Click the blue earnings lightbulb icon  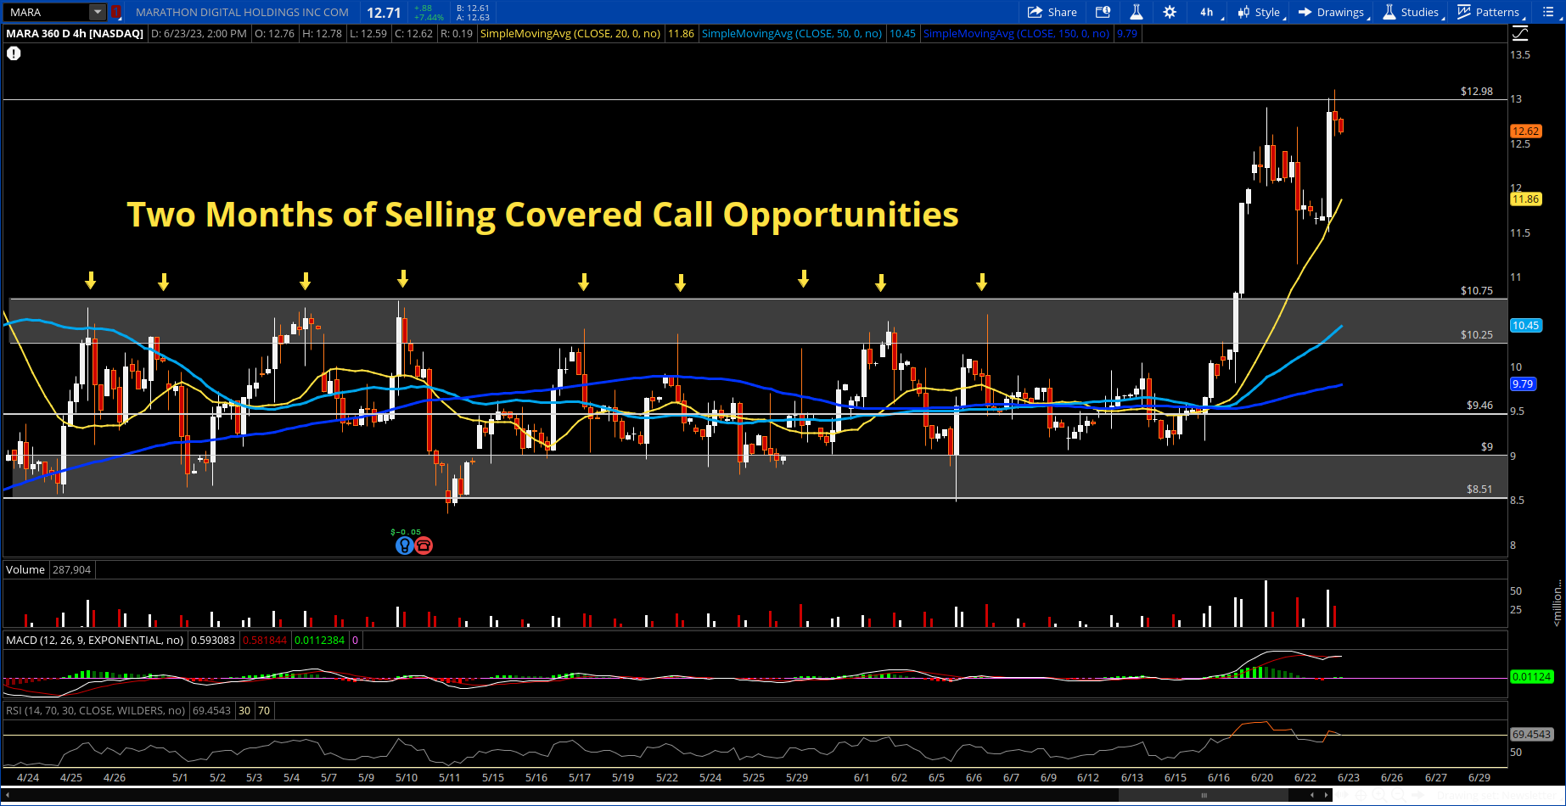point(404,546)
